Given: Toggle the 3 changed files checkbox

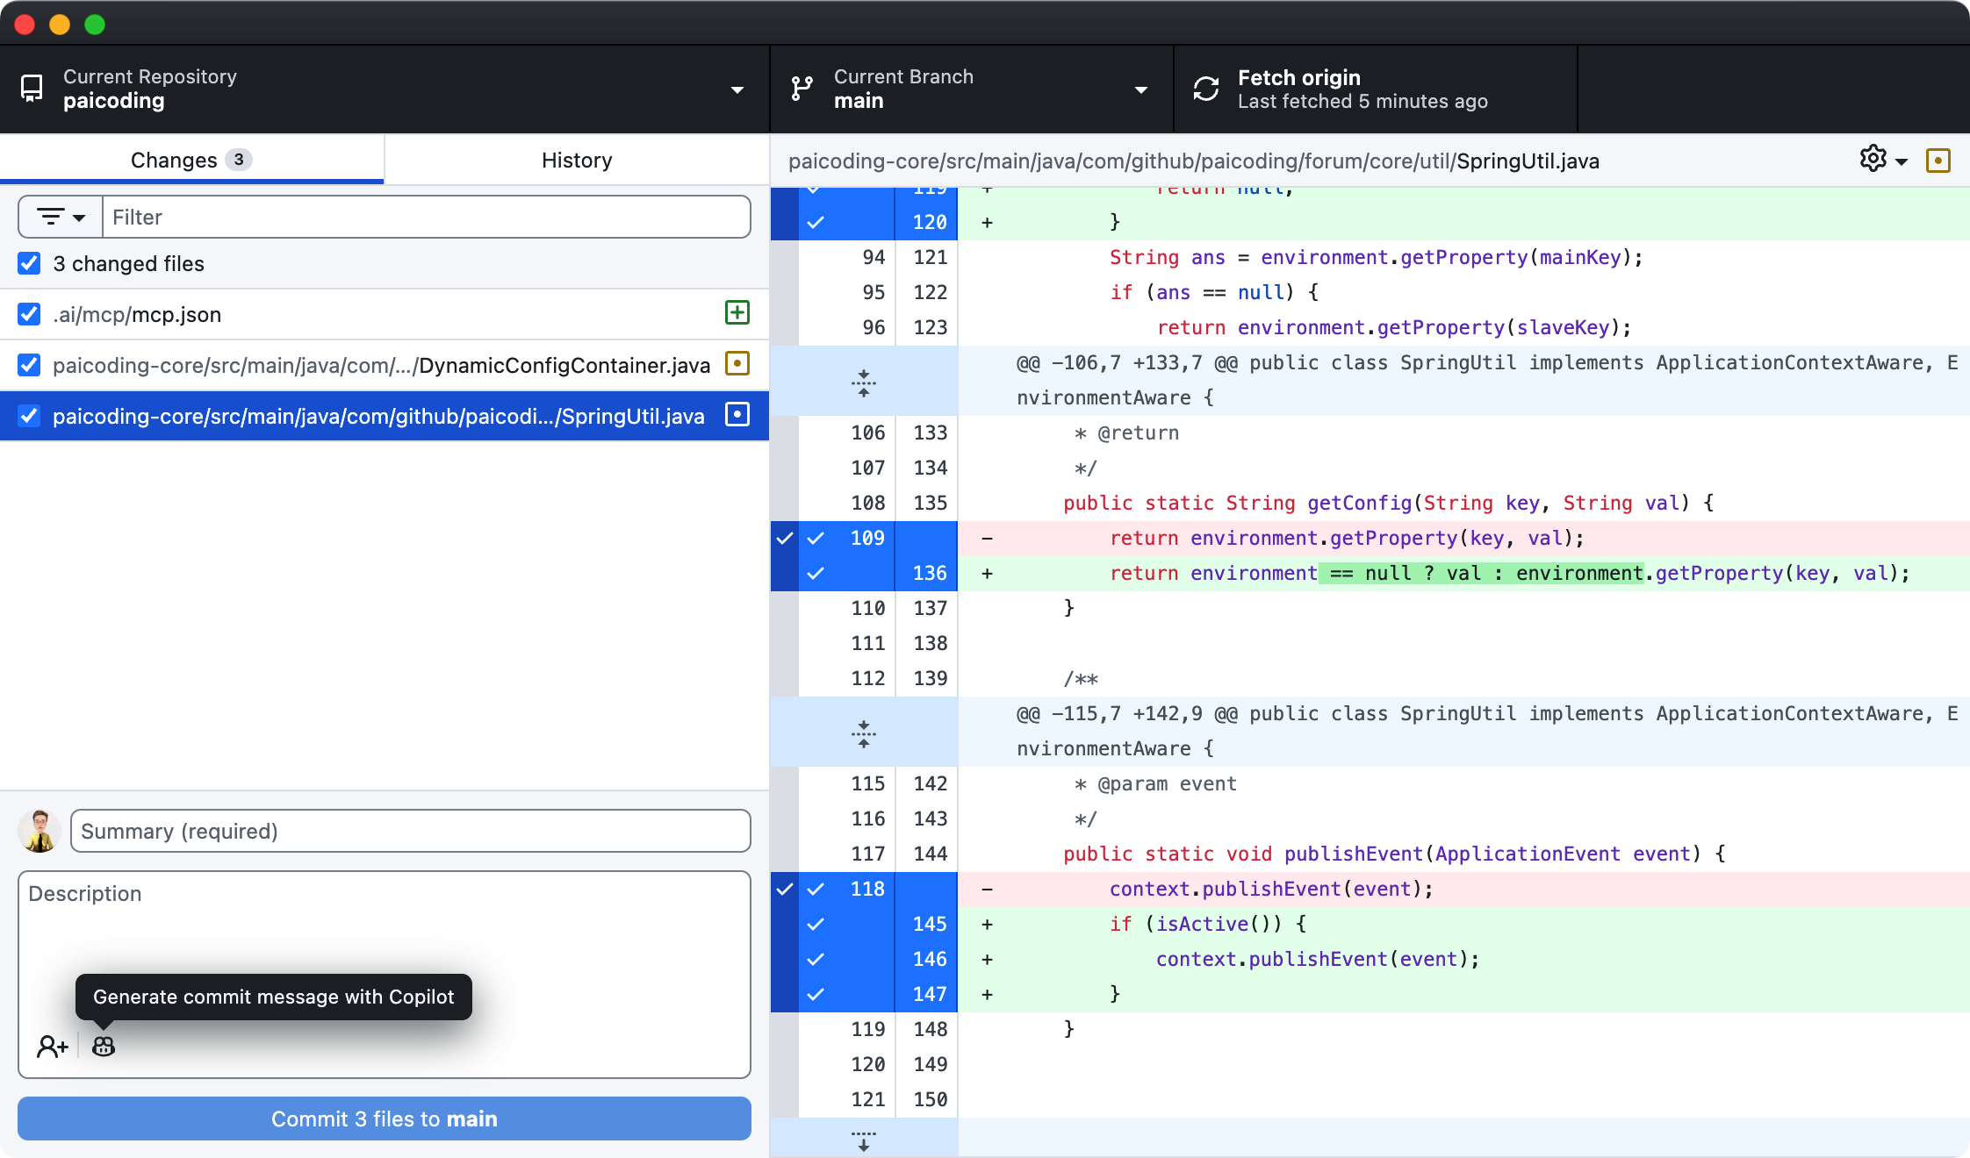Looking at the screenshot, I should pyautogui.click(x=30, y=263).
